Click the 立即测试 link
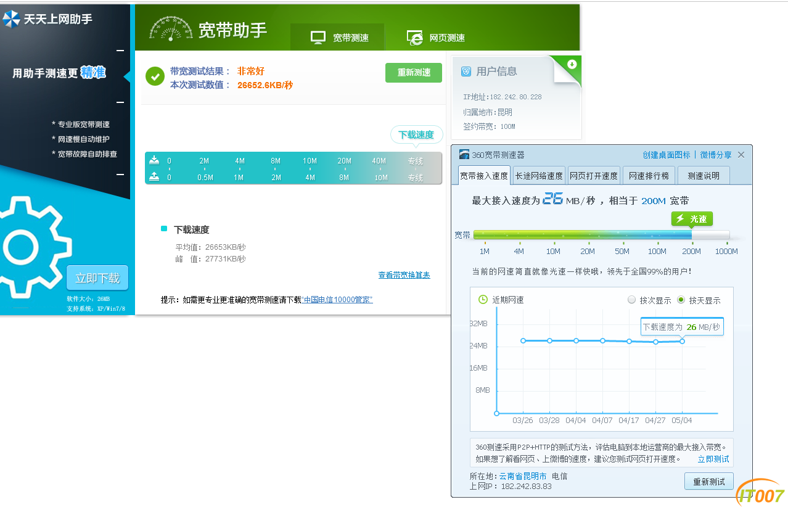The height and width of the screenshot is (510, 788). coord(713,459)
